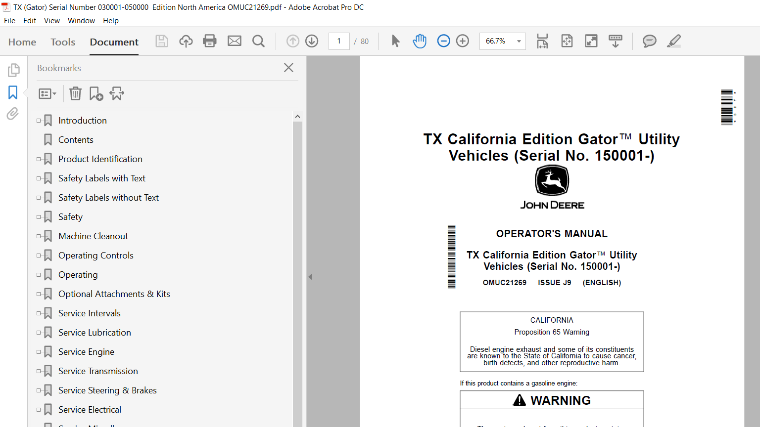Go to next page arrow
This screenshot has height=427, width=760.
(312, 41)
